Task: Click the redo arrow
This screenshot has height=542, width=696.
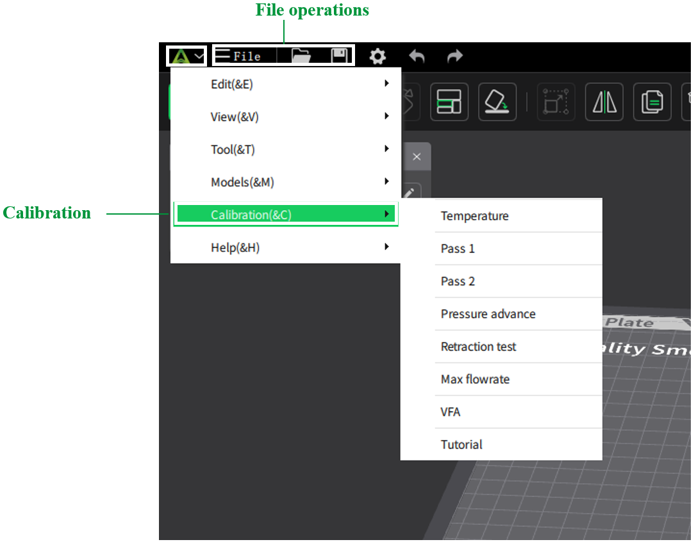Action: click(x=454, y=56)
